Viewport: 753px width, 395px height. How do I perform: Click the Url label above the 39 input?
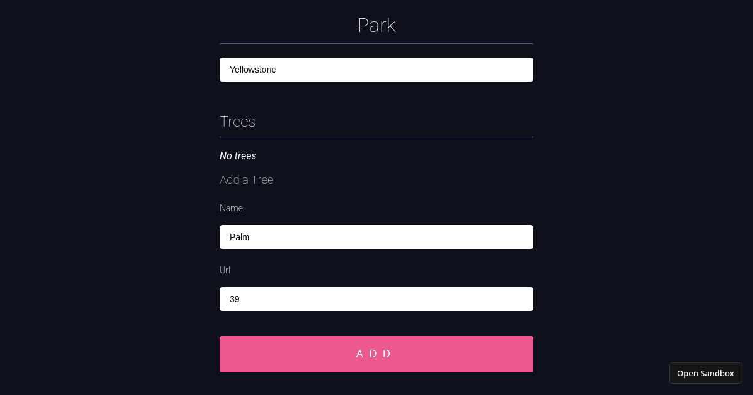tap(225, 270)
